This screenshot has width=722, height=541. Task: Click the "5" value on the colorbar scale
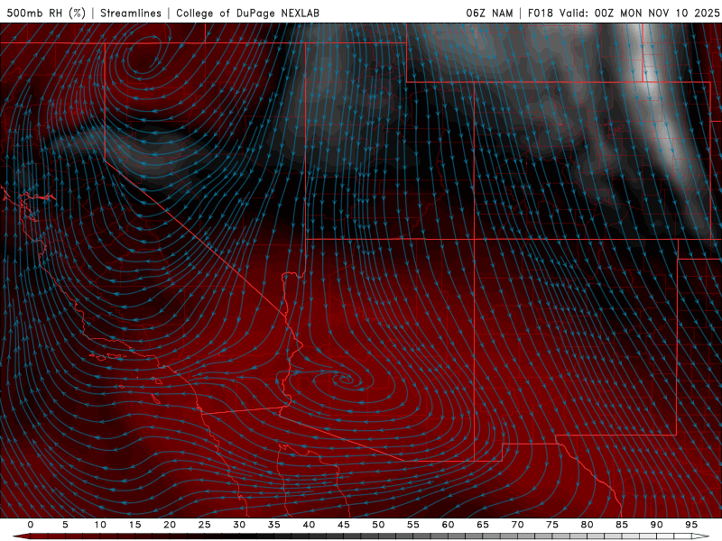[x=65, y=525]
